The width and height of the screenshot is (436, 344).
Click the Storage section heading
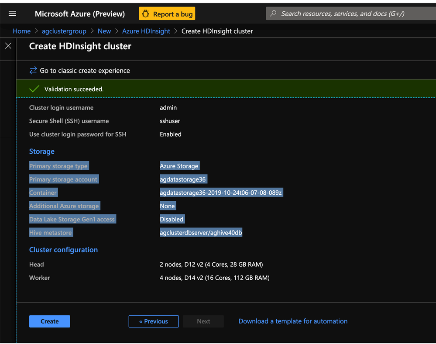[42, 151]
